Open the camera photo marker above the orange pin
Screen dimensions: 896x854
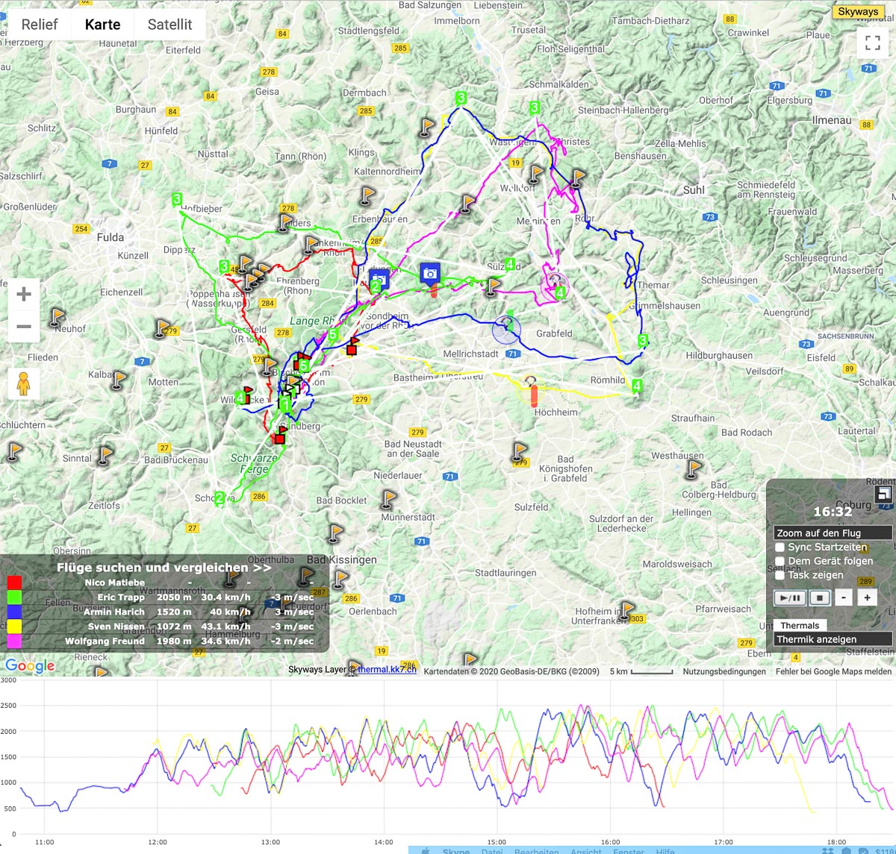pos(429,274)
